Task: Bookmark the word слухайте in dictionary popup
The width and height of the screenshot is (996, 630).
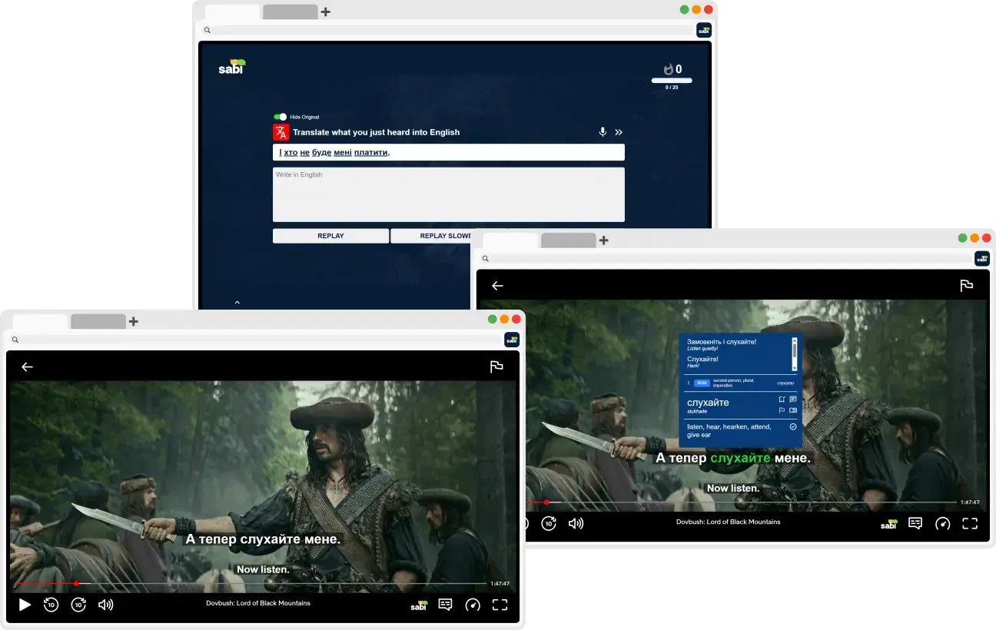Action: coord(782,400)
